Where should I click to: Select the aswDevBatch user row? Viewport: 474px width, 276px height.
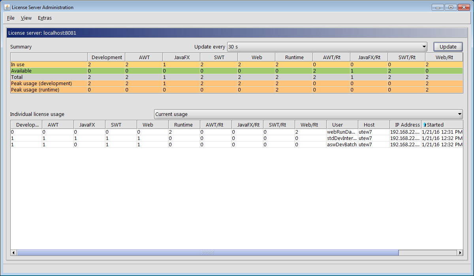[341, 145]
